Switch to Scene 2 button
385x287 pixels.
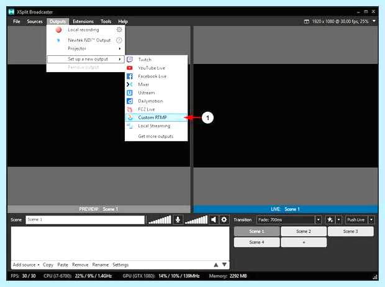point(304,231)
